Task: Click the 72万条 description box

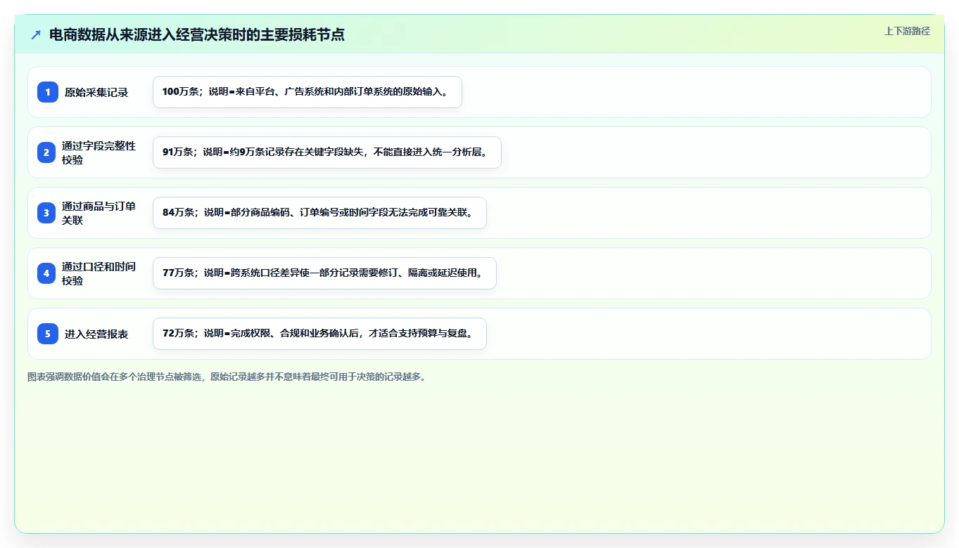Action: pyautogui.click(x=319, y=334)
